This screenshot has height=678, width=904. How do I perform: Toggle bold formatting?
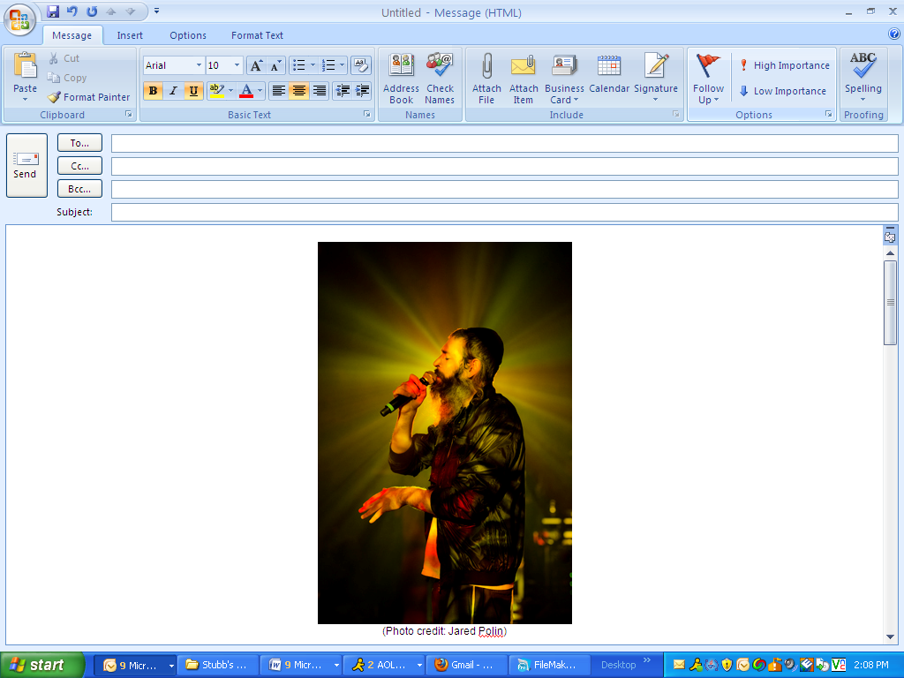(153, 91)
